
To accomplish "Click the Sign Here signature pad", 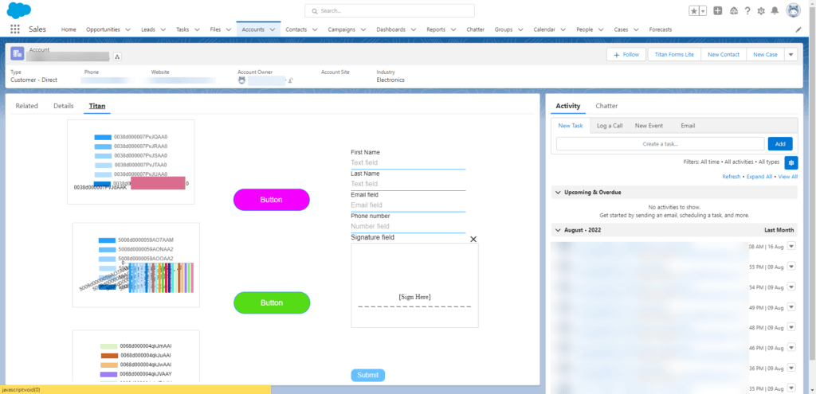I will point(414,286).
